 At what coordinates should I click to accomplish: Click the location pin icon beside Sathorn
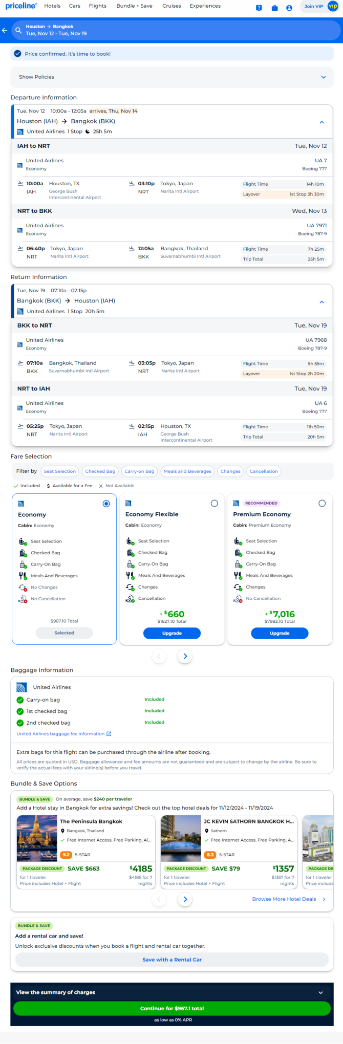(x=206, y=831)
